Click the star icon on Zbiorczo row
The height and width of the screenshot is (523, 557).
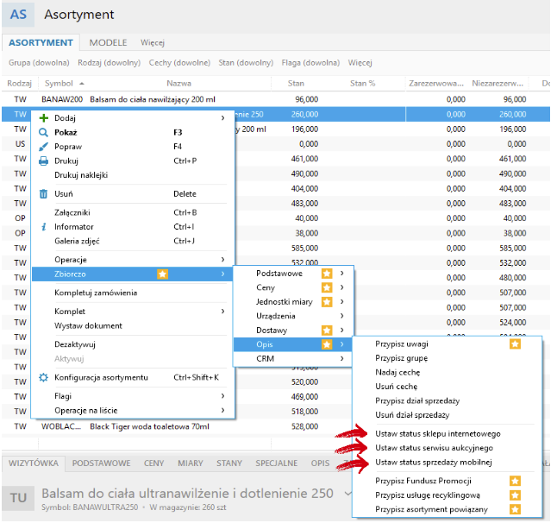coord(162,274)
